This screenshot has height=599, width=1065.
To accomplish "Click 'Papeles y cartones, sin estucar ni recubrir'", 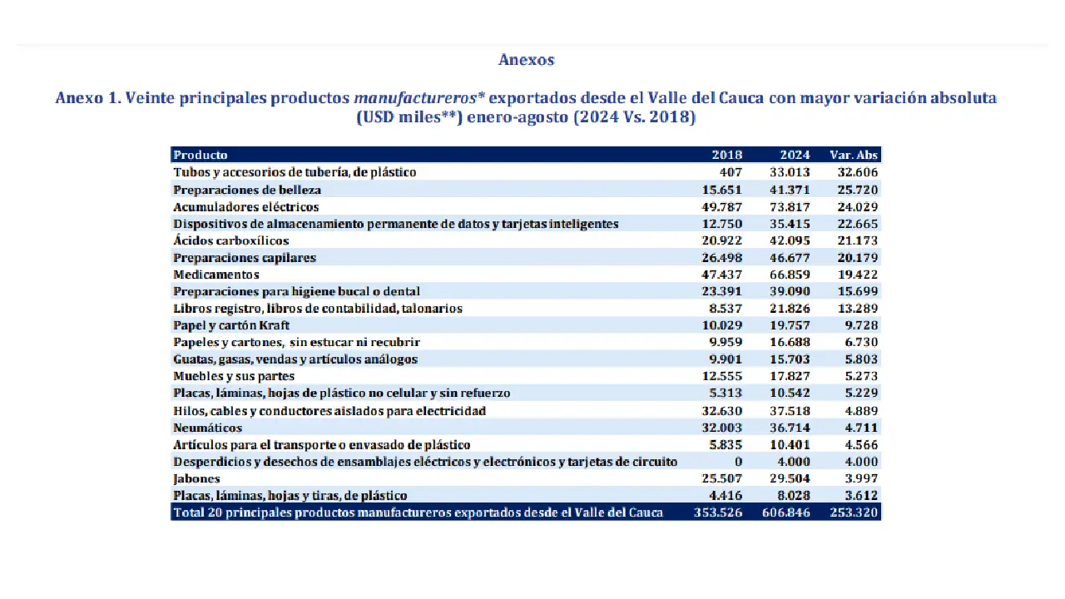I will coord(297,343).
